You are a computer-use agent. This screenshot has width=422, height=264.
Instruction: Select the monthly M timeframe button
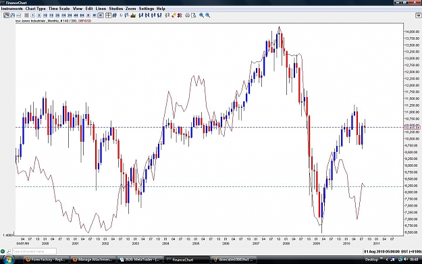(x=101, y=16)
